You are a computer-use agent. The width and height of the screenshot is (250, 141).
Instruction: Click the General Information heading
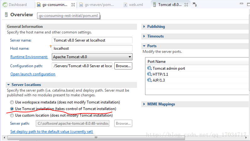click(x=25, y=27)
